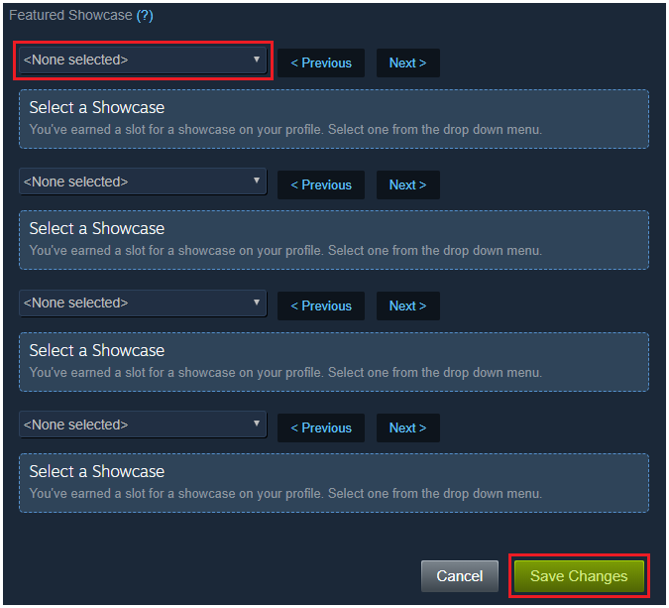Cancel the profile edits
669x608 pixels.
tap(460, 576)
